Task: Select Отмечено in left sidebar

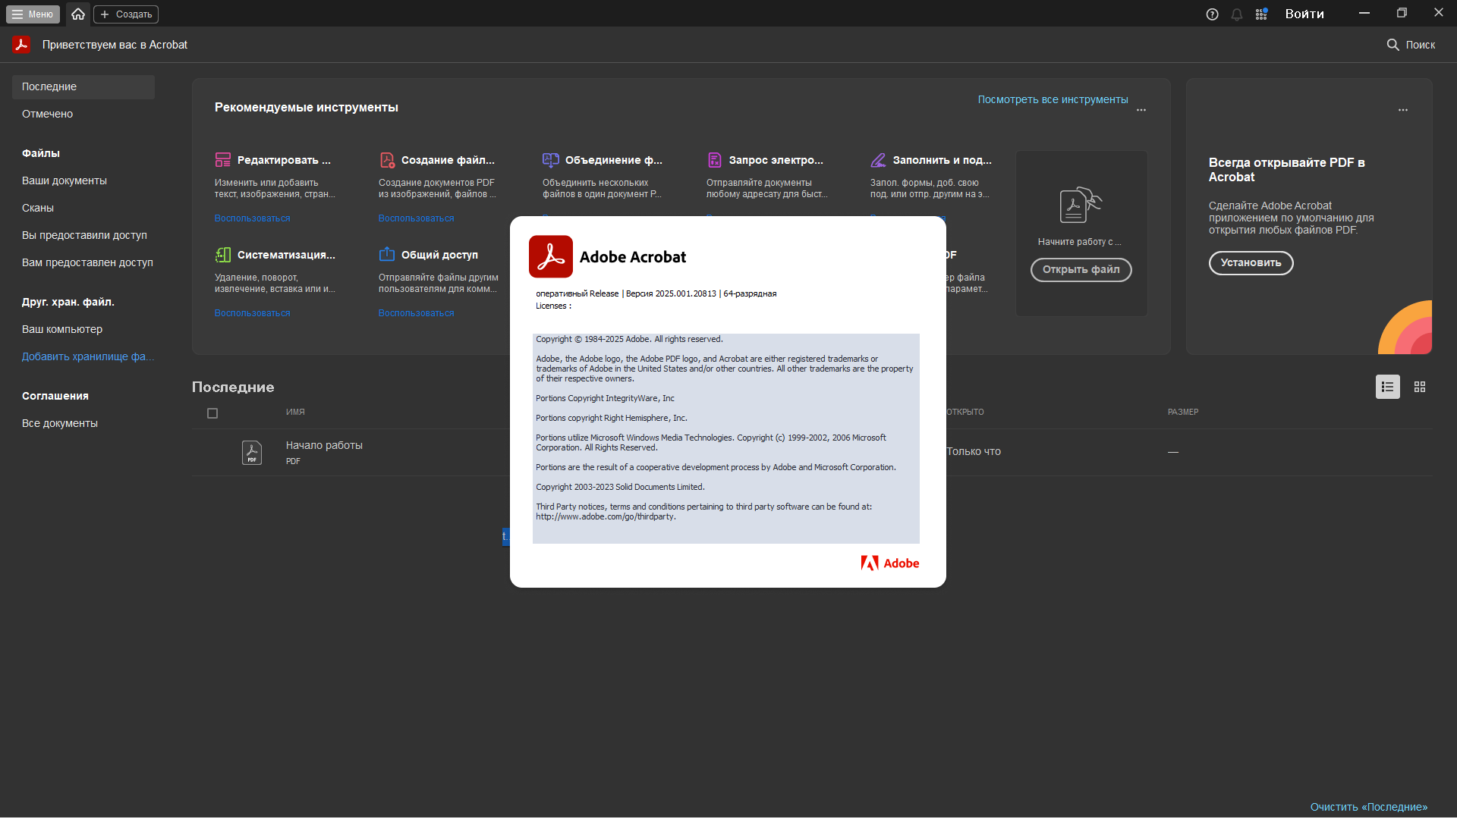Action: (x=47, y=114)
